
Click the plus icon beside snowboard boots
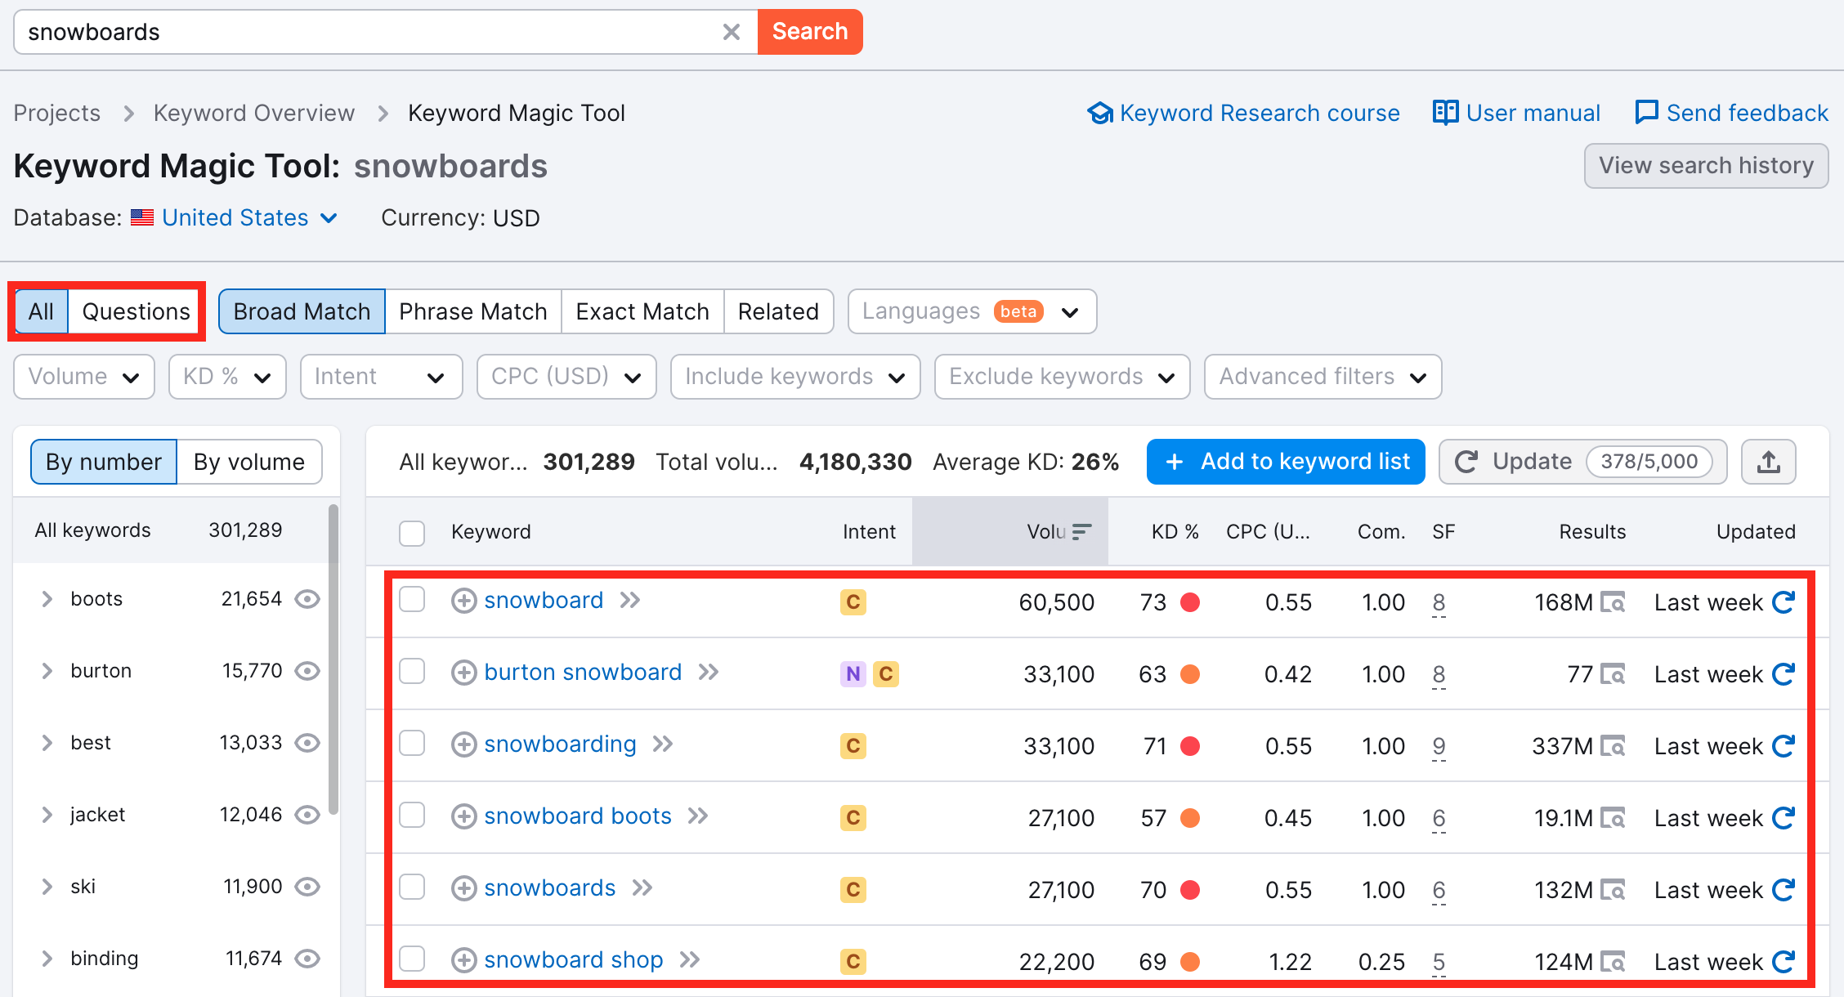pyautogui.click(x=463, y=816)
